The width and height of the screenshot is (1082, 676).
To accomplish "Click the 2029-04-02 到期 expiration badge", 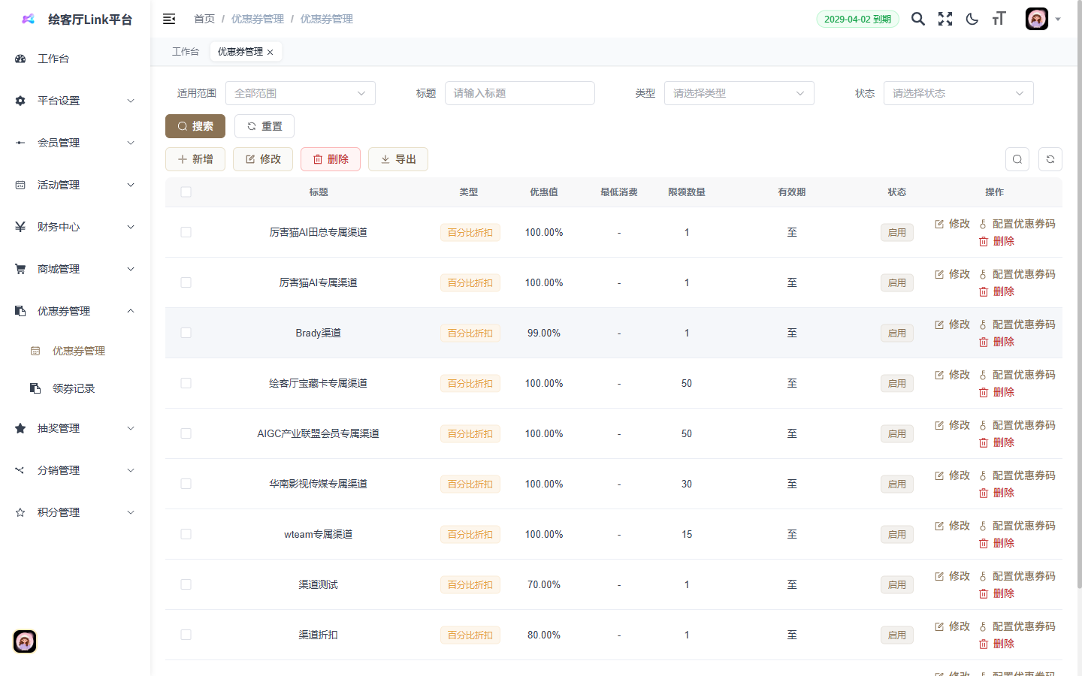I will point(857,19).
